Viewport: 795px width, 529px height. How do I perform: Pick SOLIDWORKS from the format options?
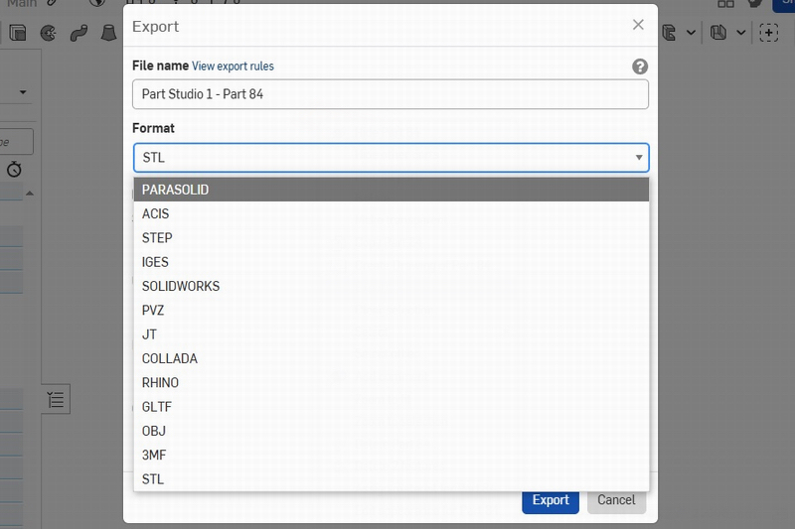[391, 286]
